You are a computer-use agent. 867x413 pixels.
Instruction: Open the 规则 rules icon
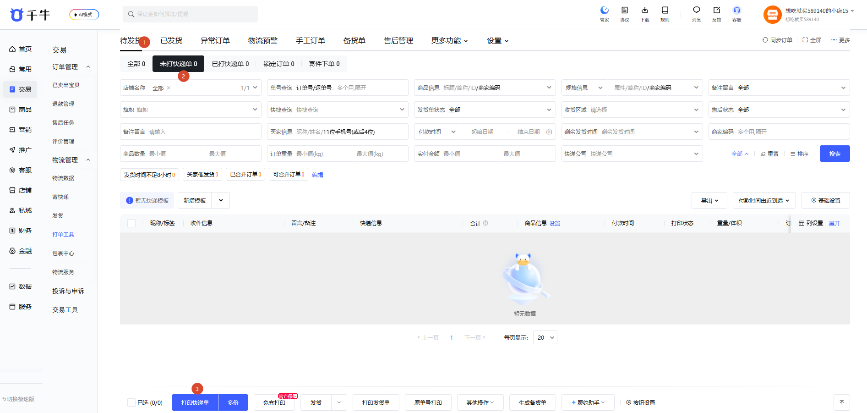[x=665, y=11]
